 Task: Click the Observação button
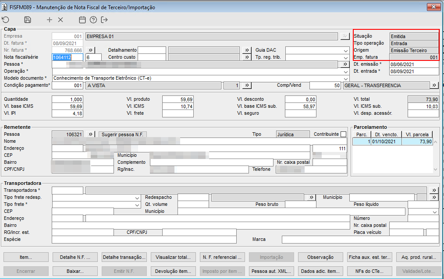[320, 257]
